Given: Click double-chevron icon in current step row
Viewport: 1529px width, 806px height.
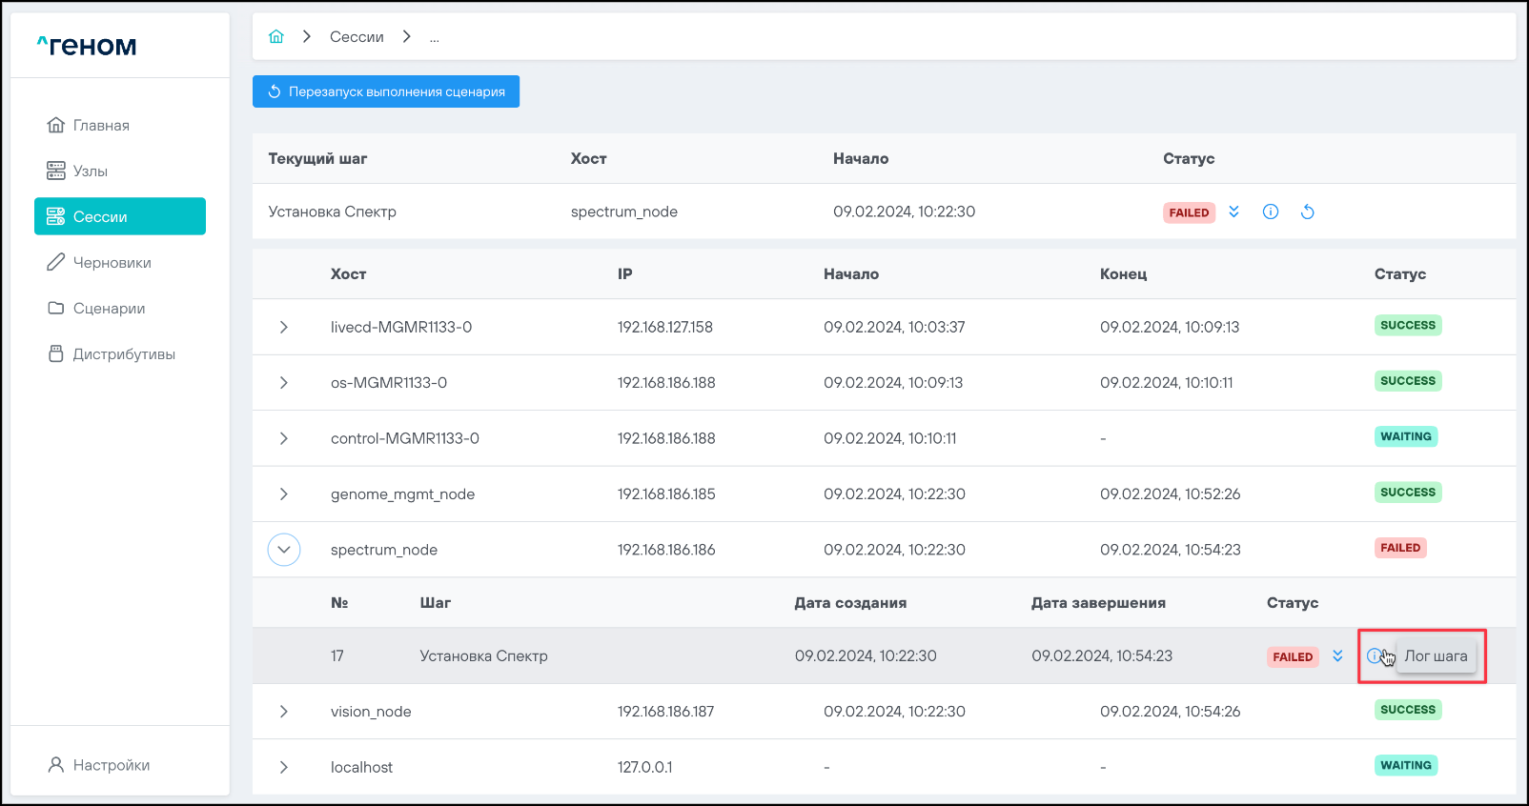Looking at the screenshot, I should coord(1233,212).
